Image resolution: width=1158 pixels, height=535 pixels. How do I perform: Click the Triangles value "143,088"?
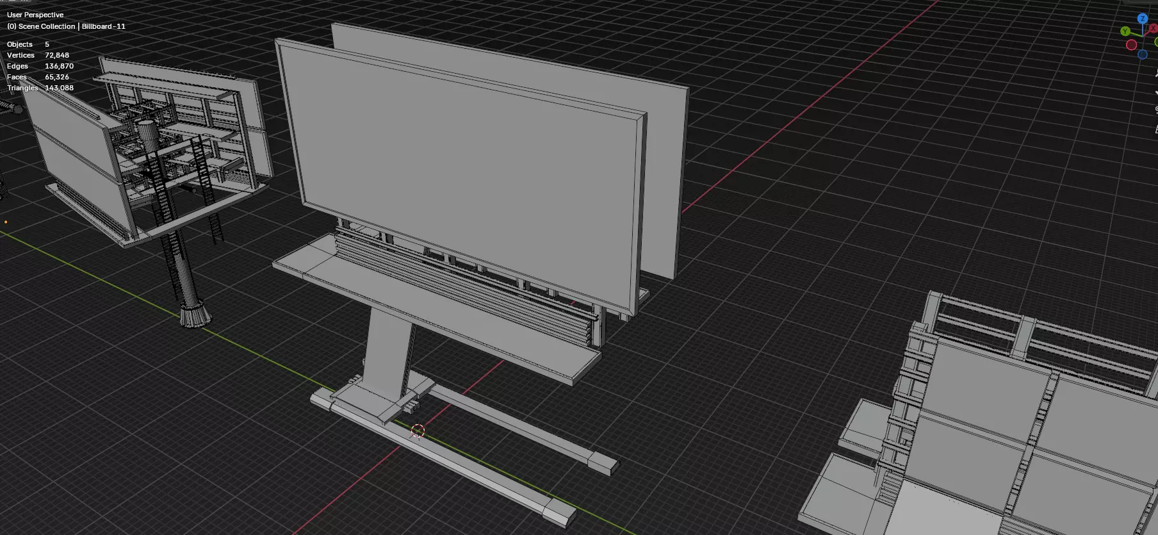pos(59,88)
